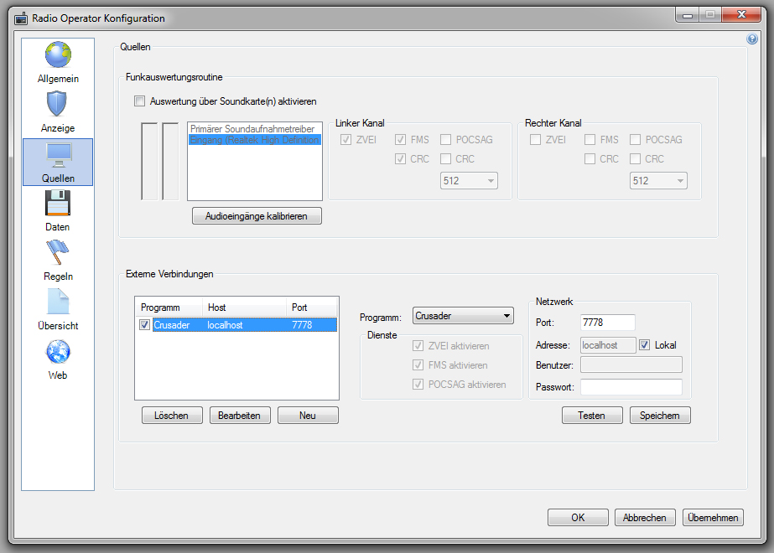Click the Quellen monitor icon
This screenshot has width=774, height=553.
coord(57,154)
